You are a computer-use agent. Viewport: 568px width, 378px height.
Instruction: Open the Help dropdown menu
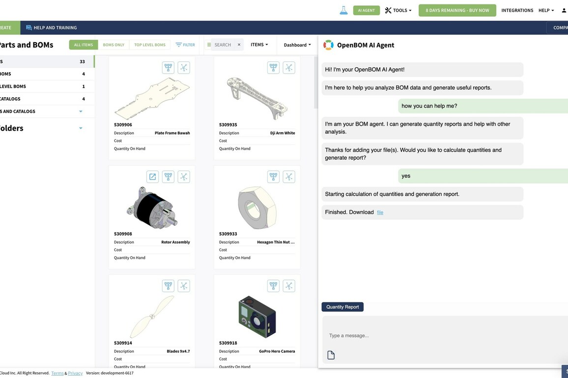coord(546,10)
